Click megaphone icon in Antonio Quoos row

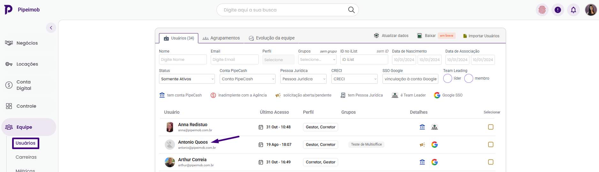tap(422, 145)
